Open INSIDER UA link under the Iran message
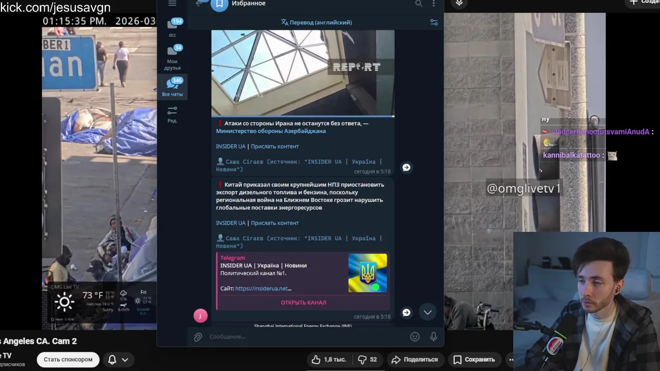The image size is (660, 371). pos(230,146)
